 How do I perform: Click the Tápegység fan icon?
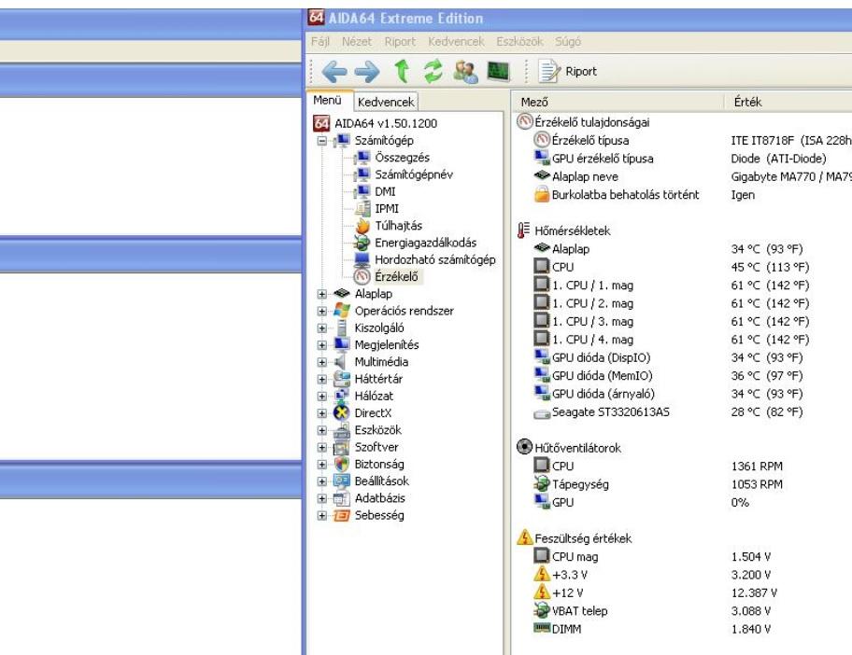point(542,483)
